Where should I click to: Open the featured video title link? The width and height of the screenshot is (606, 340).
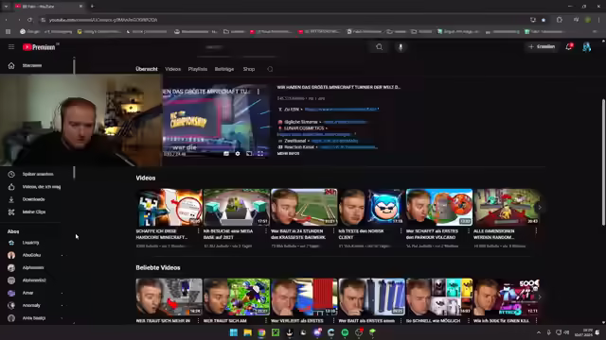pyautogui.click(x=339, y=87)
